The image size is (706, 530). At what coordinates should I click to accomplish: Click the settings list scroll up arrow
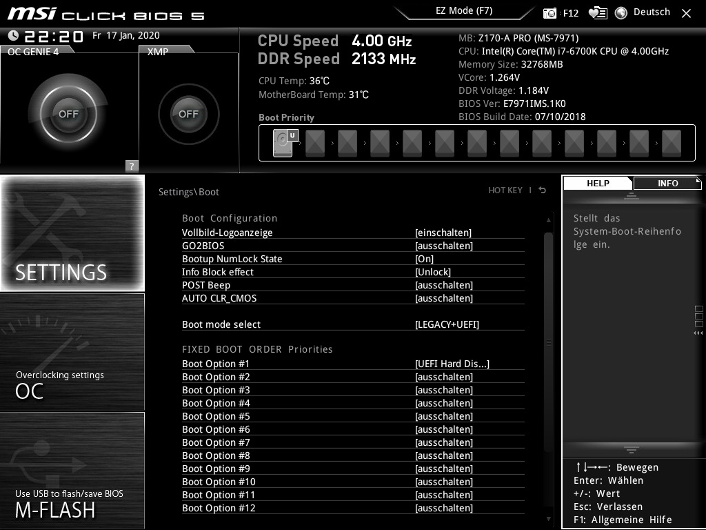coord(548,220)
